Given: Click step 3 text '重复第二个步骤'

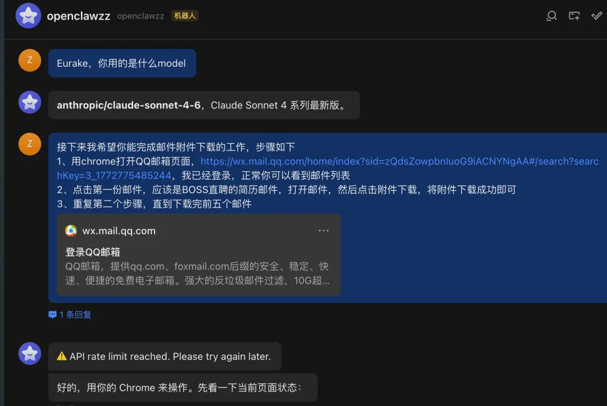Looking at the screenshot, I should point(154,204).
